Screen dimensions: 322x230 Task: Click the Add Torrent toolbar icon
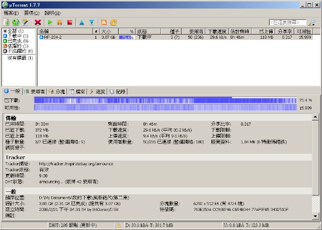6,22
